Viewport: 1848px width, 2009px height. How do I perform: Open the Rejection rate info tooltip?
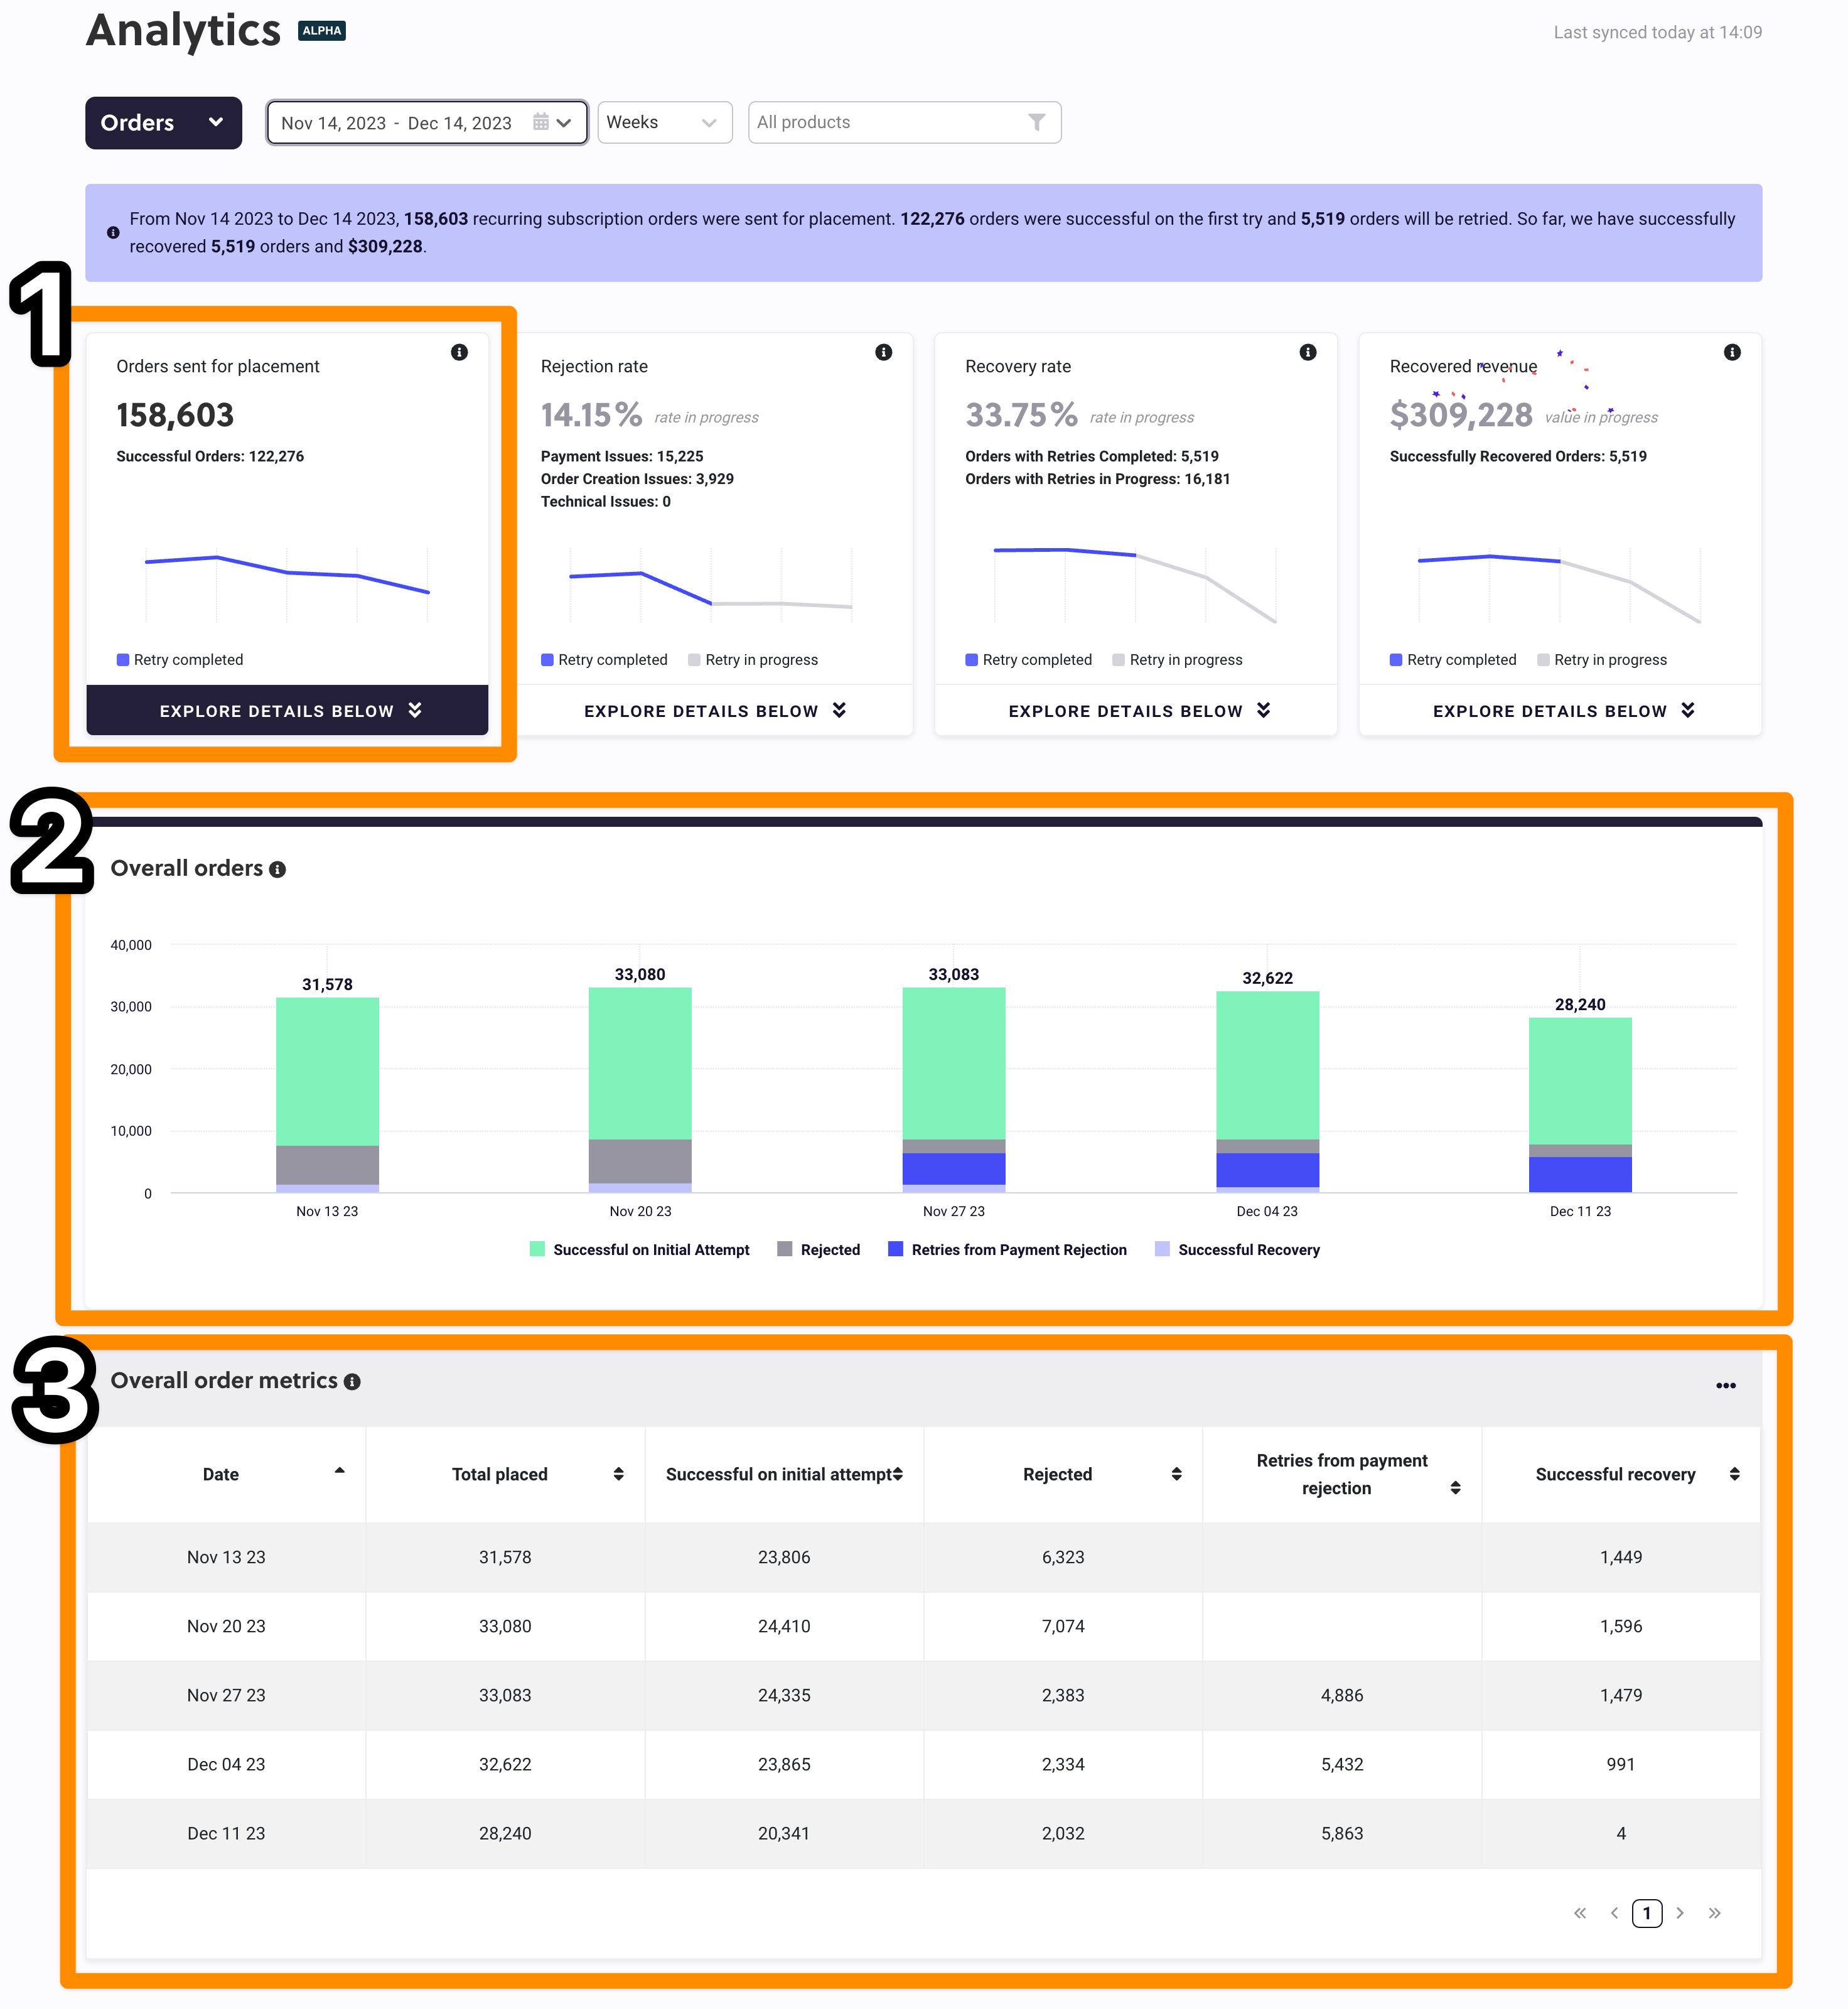884,352
